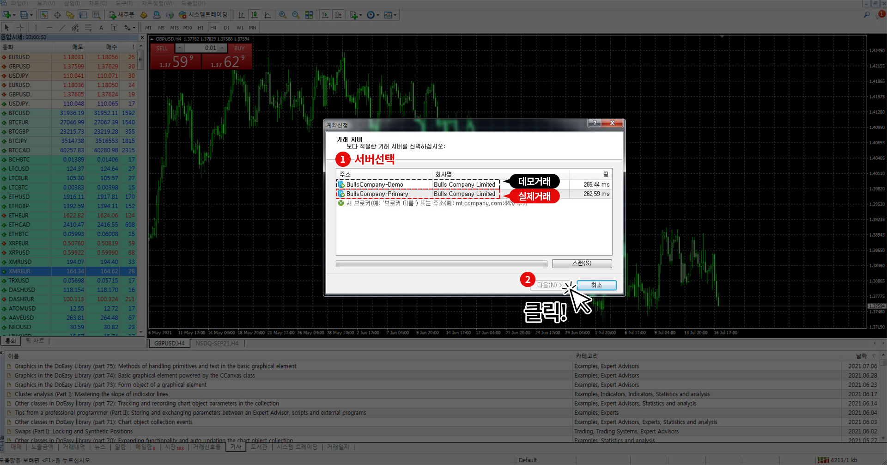Open the search magnifier icon top right

tap(867, 15)
